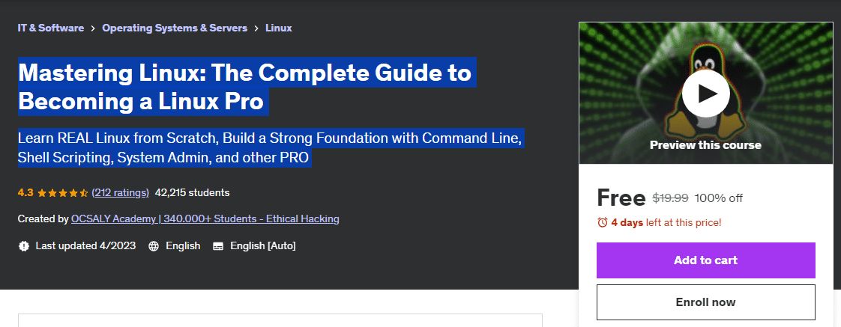841x327 pixels.
Task: Play the course preview video
Action: click(x=705, y=93)
